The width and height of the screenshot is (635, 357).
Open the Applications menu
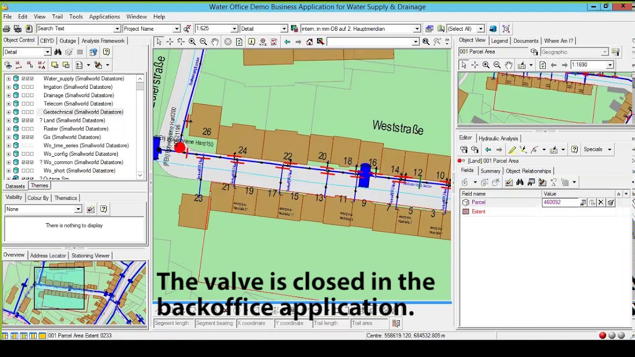pos(105,17)
